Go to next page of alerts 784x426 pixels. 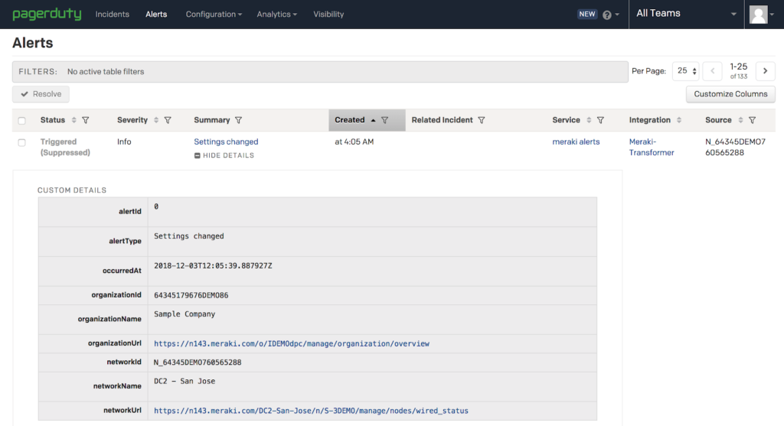[766, 71]
